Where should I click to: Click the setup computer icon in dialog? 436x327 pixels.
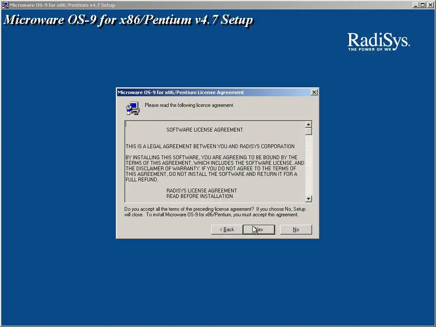pos(133,109)
